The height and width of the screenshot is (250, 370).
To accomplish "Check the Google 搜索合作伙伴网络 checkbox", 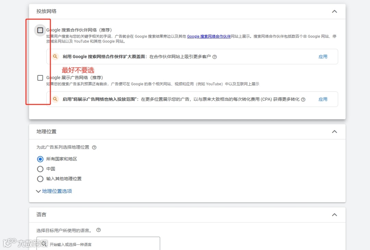I will tap(40, 30).
